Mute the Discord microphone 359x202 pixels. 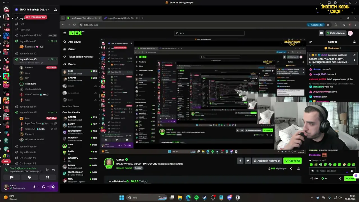coord(34,187)
